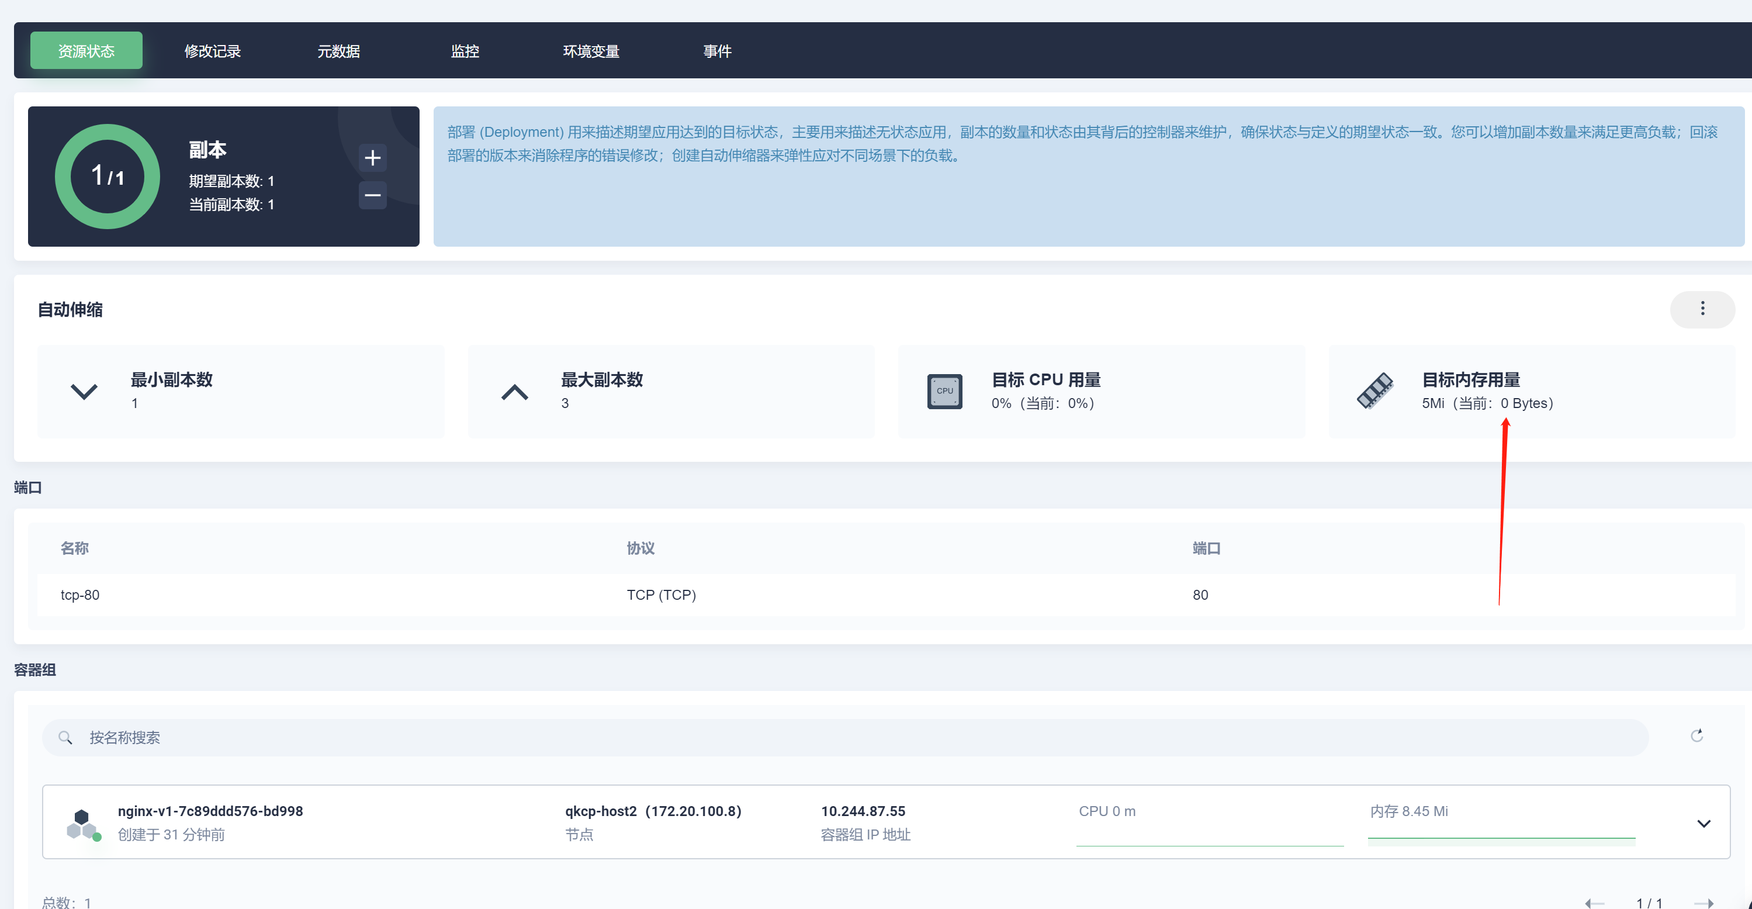Click the target memory usage RAM icon
Image resolution: width=1752 pixels, height=909 pixels.
(1374, 391)
